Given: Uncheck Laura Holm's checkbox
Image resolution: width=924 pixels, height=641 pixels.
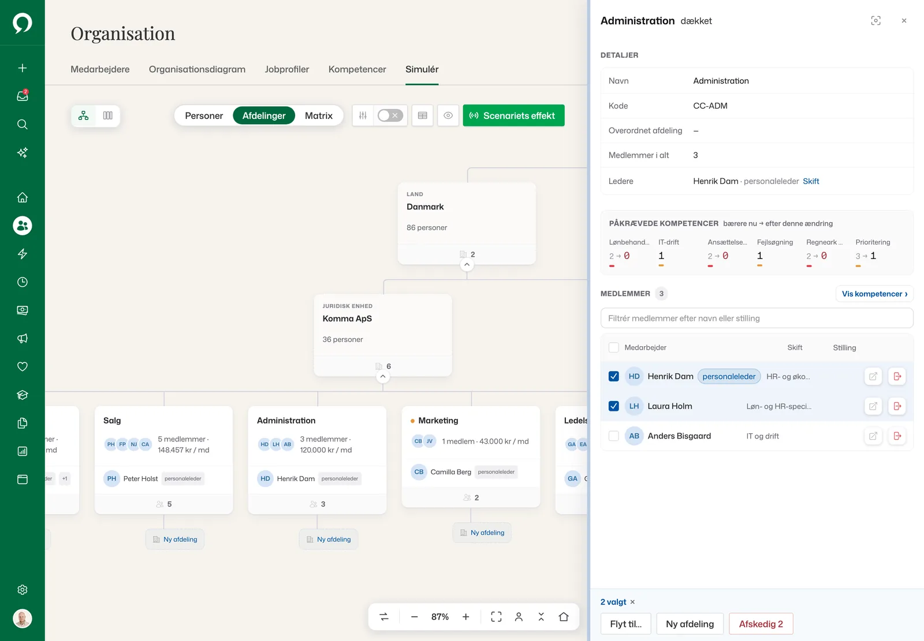Looking at the screenshot, I should [614, 406].
